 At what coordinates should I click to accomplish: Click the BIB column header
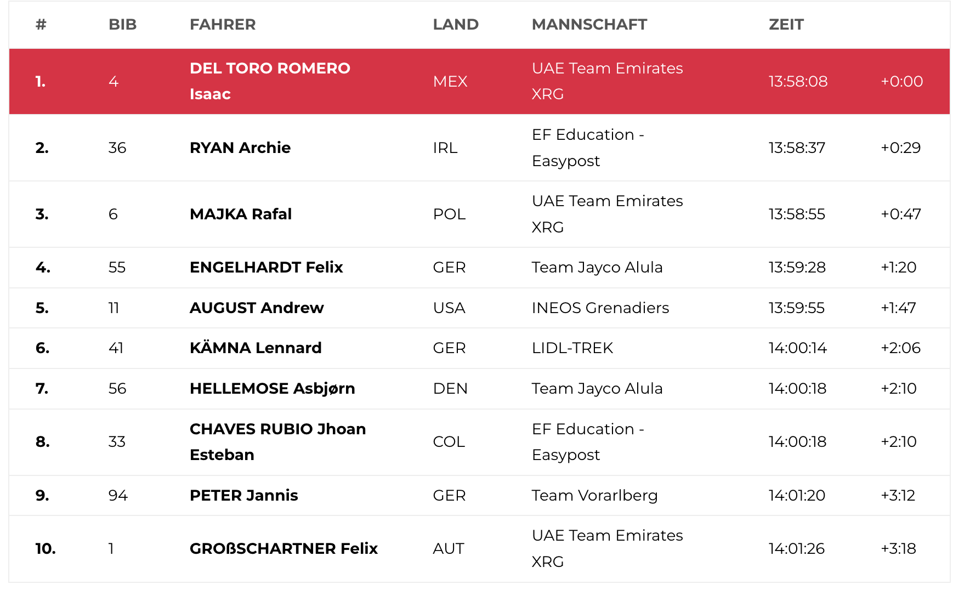122,25
